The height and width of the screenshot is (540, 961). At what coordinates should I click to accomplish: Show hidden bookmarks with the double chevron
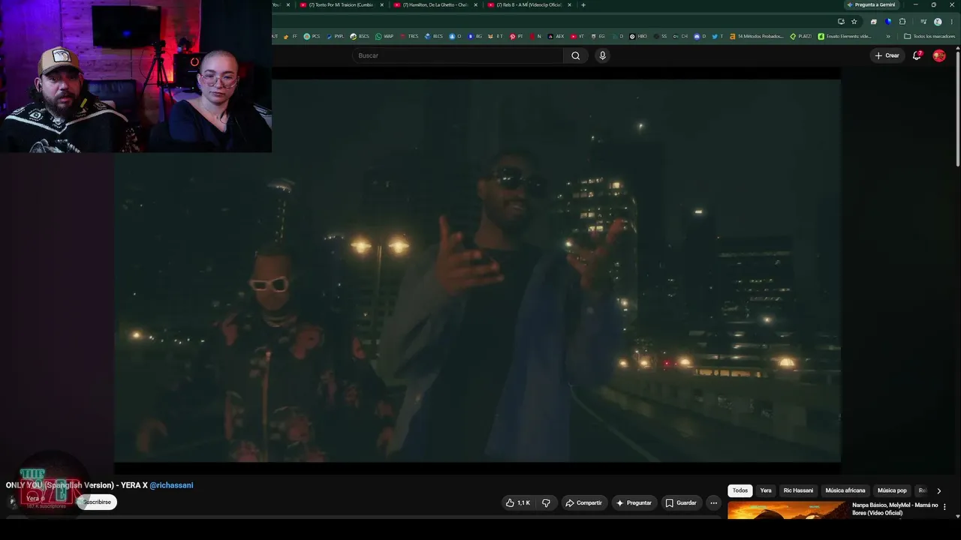pyautogui.click(x=888, y=36)
